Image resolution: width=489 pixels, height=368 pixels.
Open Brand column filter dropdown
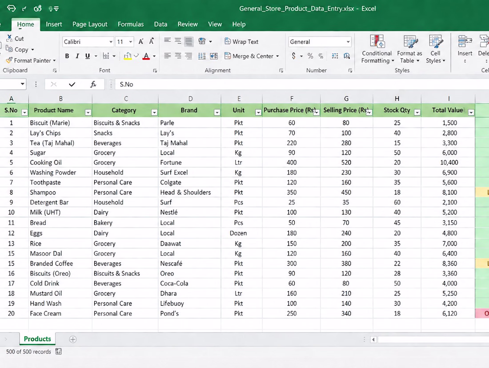coord(217,113)
